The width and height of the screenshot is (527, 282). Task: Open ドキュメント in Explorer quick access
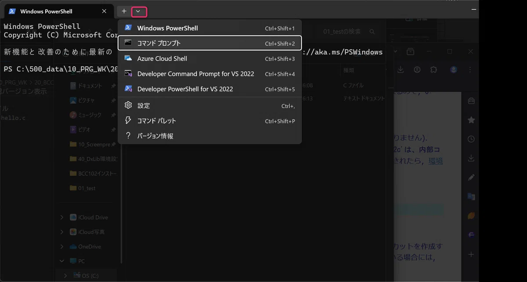pos(86,86)
